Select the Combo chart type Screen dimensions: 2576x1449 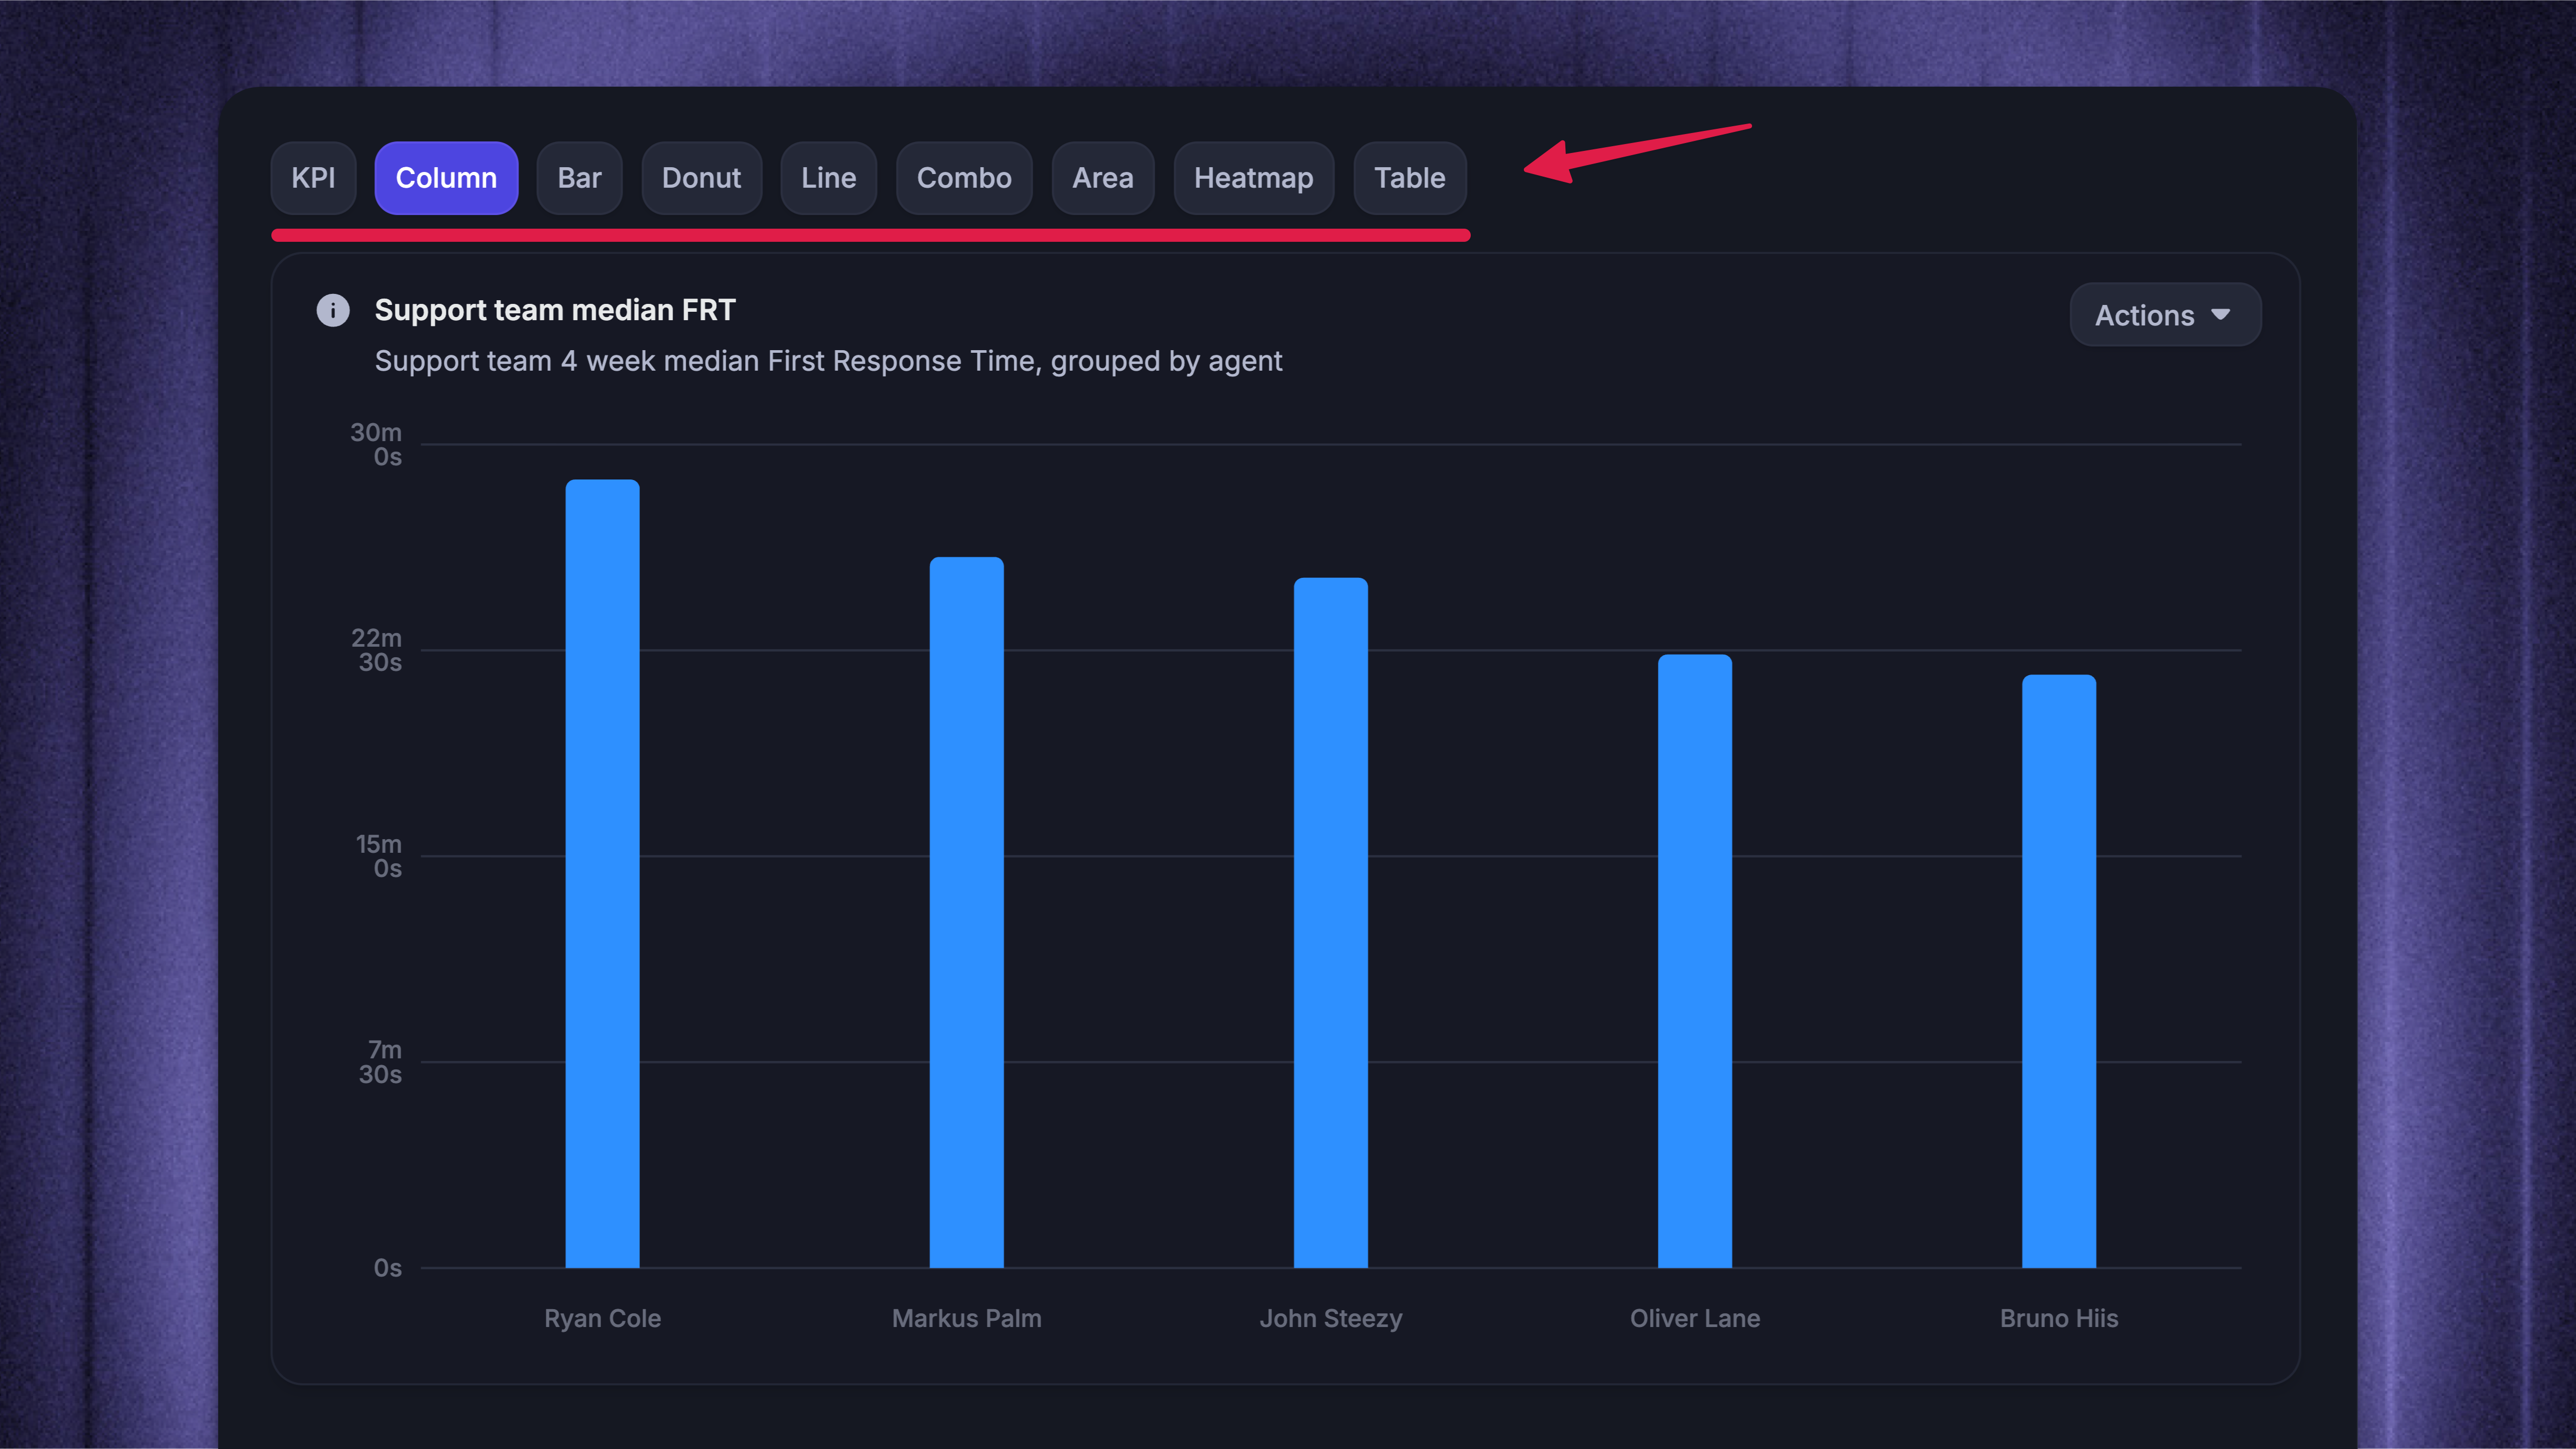point(964,178)
